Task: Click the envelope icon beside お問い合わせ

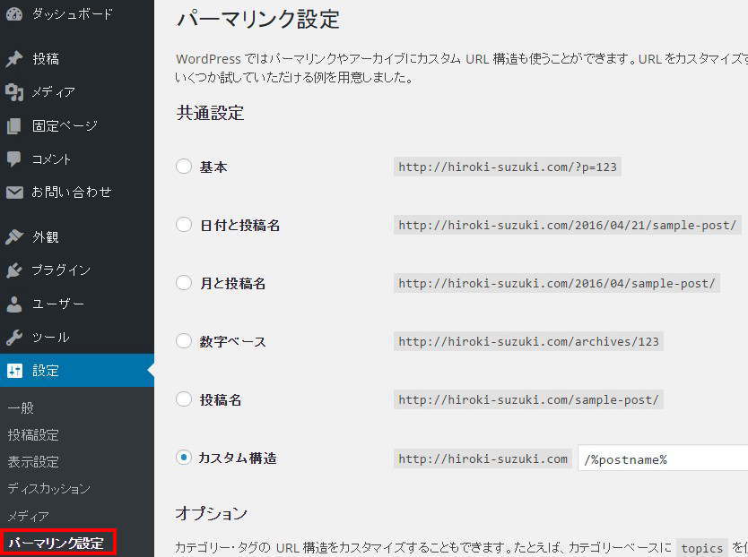Action: [x=14, y=193]
